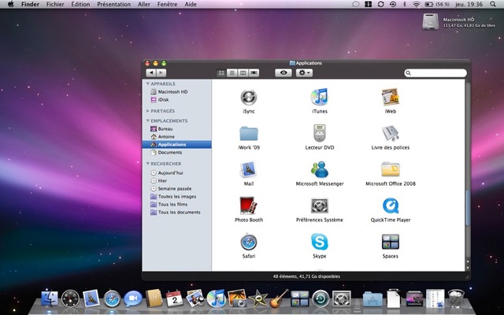This screenshot has width=504, height=315.
Task: Switch to list view
Action: (x=232, y=73)
